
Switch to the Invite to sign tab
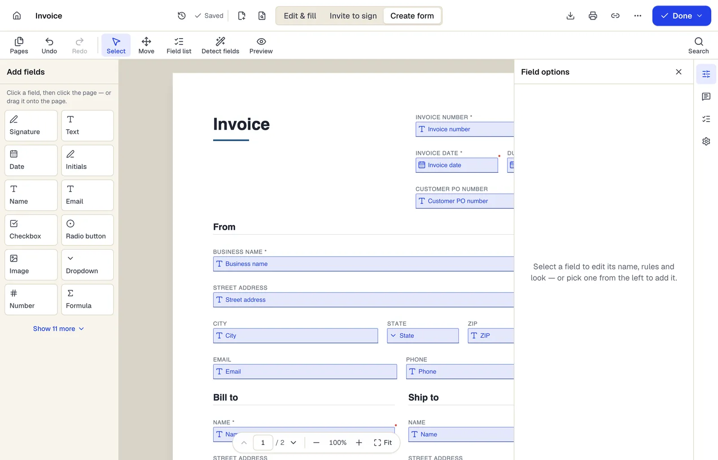353,16
